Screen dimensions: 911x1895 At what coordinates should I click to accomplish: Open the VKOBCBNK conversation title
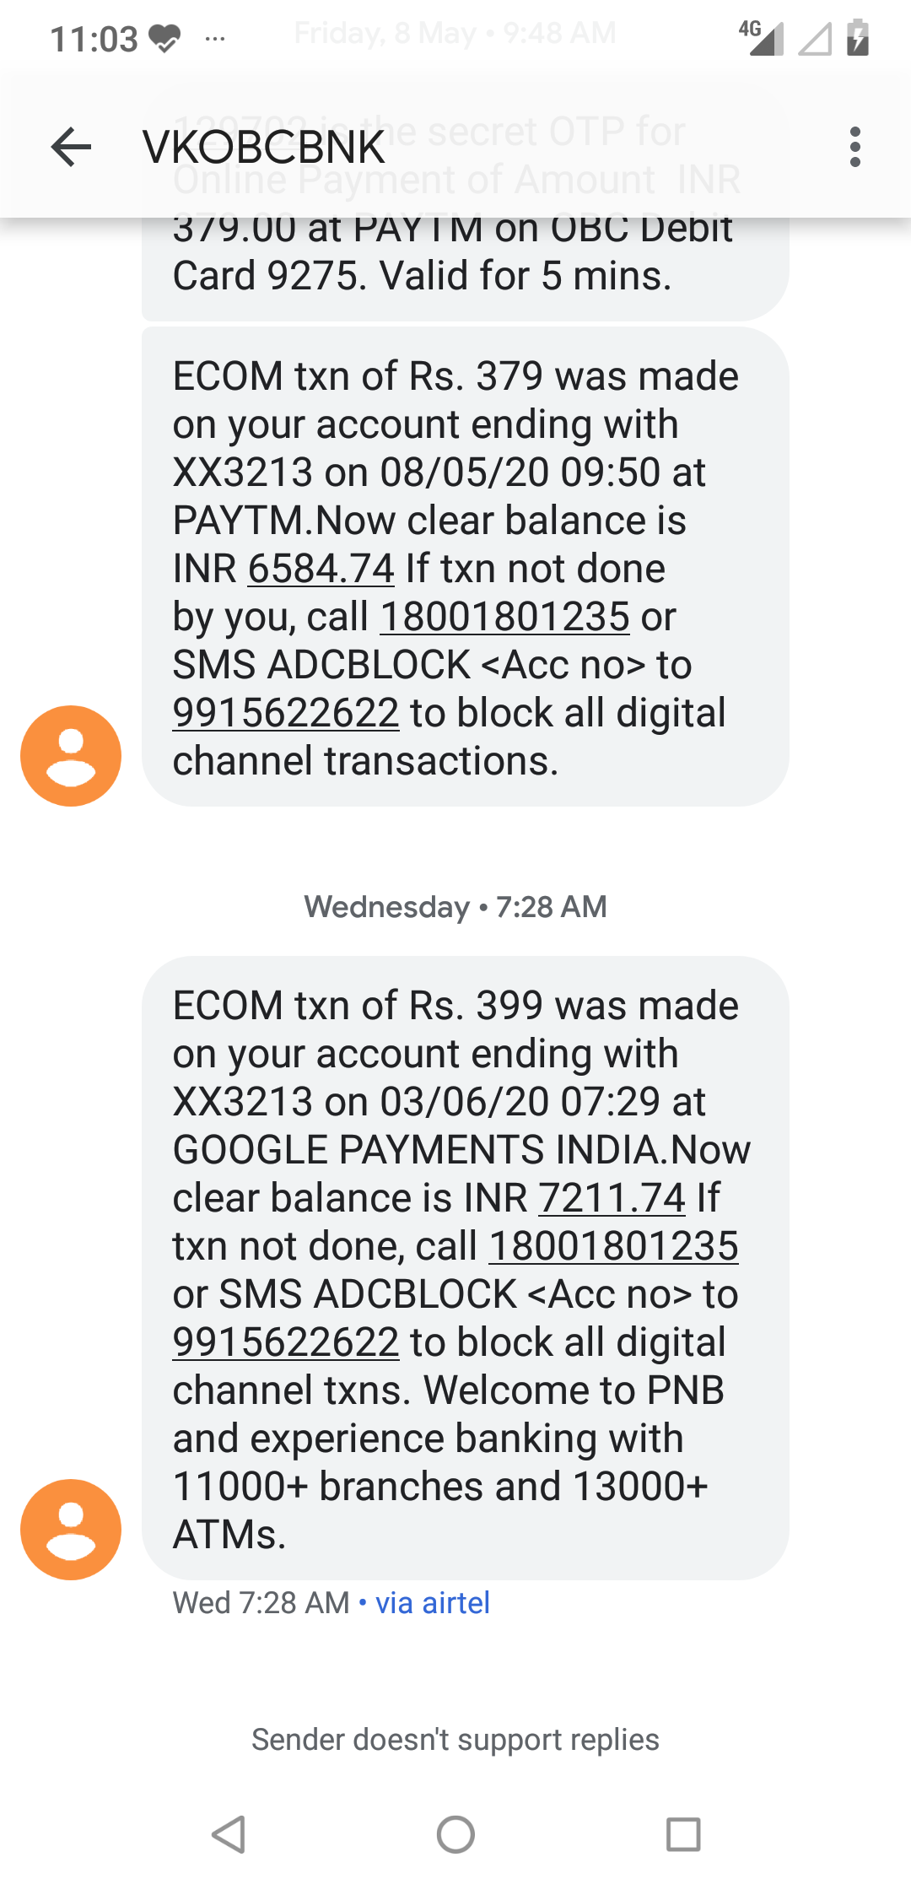(264, 148)
